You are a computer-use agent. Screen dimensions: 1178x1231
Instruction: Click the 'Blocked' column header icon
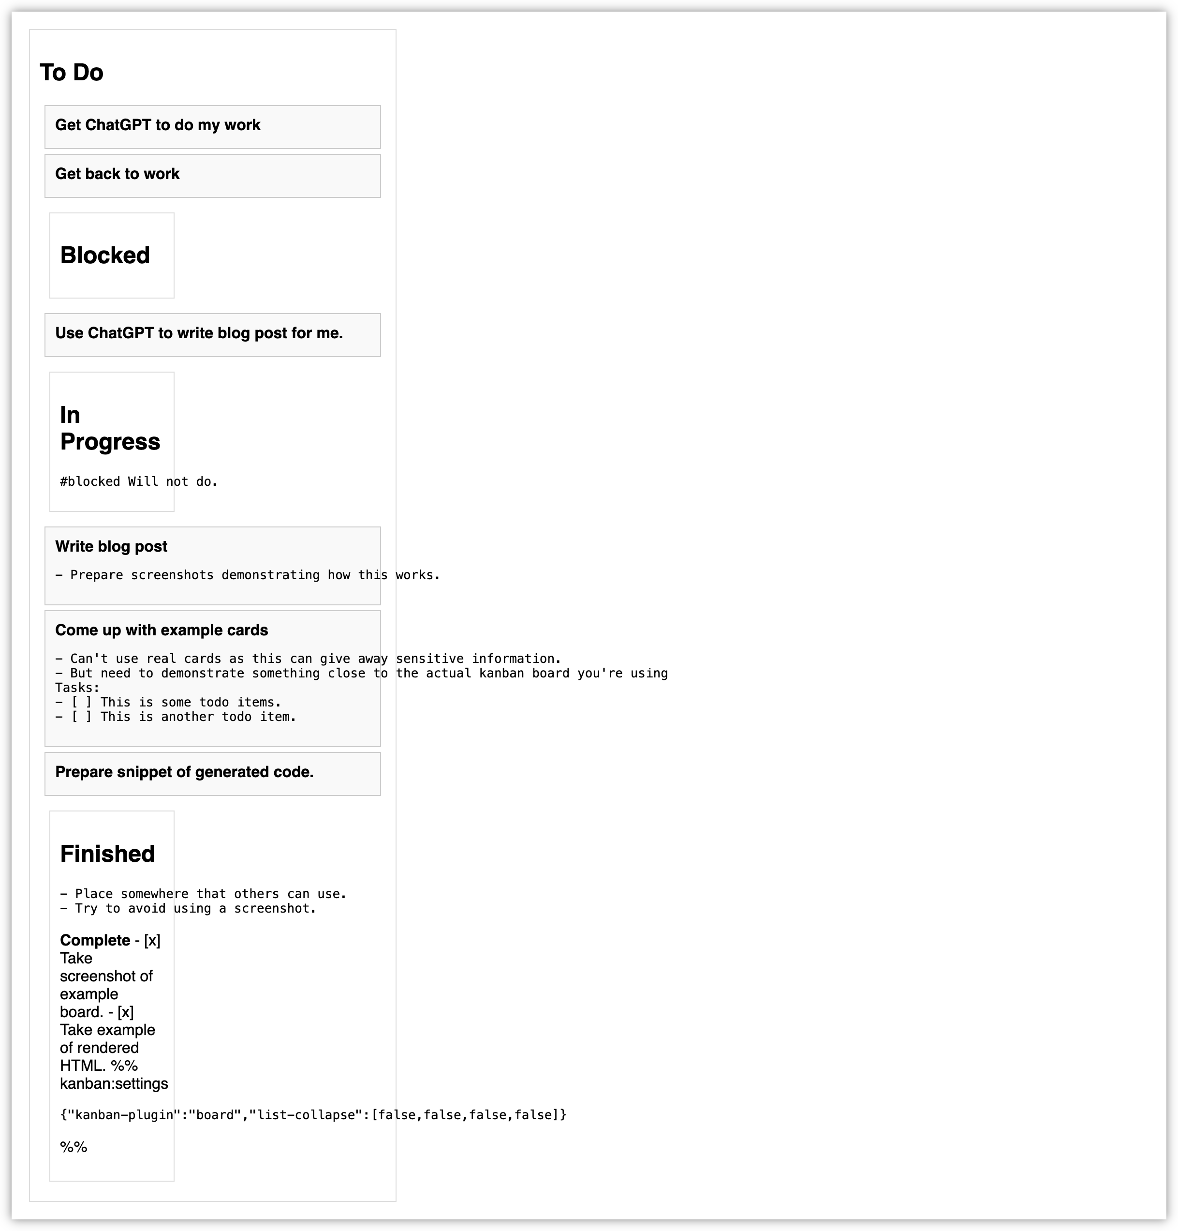tap(105, 254)
